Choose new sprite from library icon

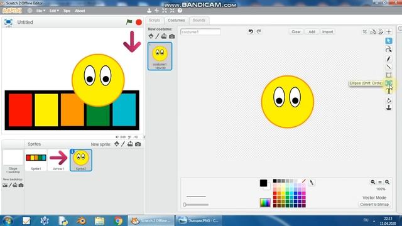tap(117, 144)
